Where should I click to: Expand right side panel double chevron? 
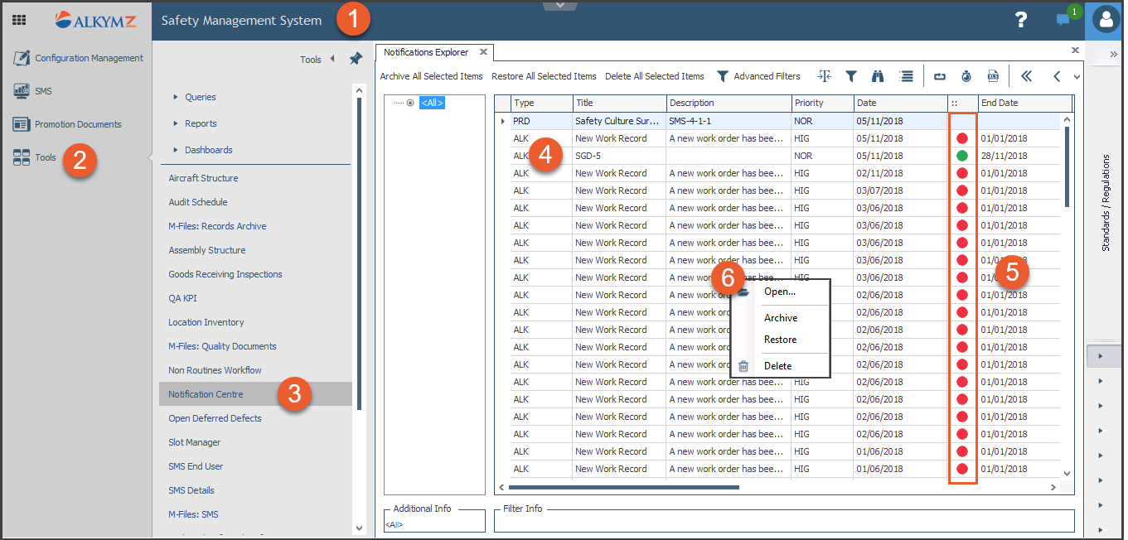tap(1113, 54)
